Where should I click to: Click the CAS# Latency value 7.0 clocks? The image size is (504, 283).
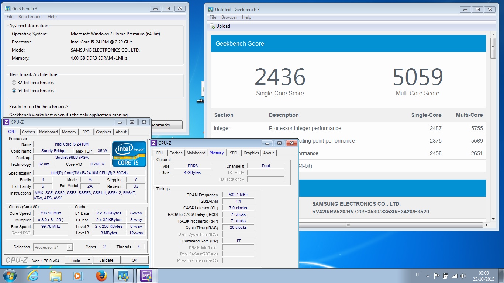(x=238, y=208)
